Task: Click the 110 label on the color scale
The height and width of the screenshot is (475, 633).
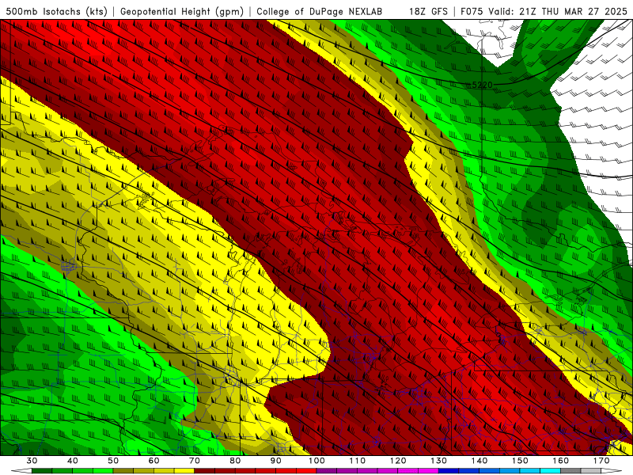Action: pos(358,461)
